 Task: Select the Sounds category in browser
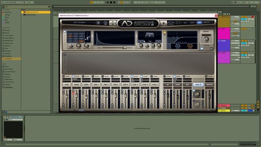click(7, 30)
